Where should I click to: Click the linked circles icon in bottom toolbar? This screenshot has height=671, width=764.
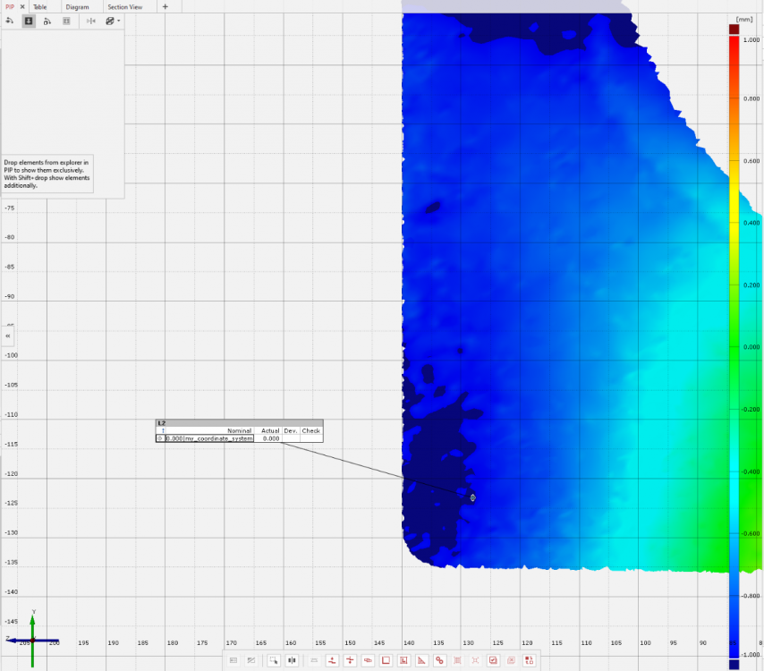tap(439, 660)
